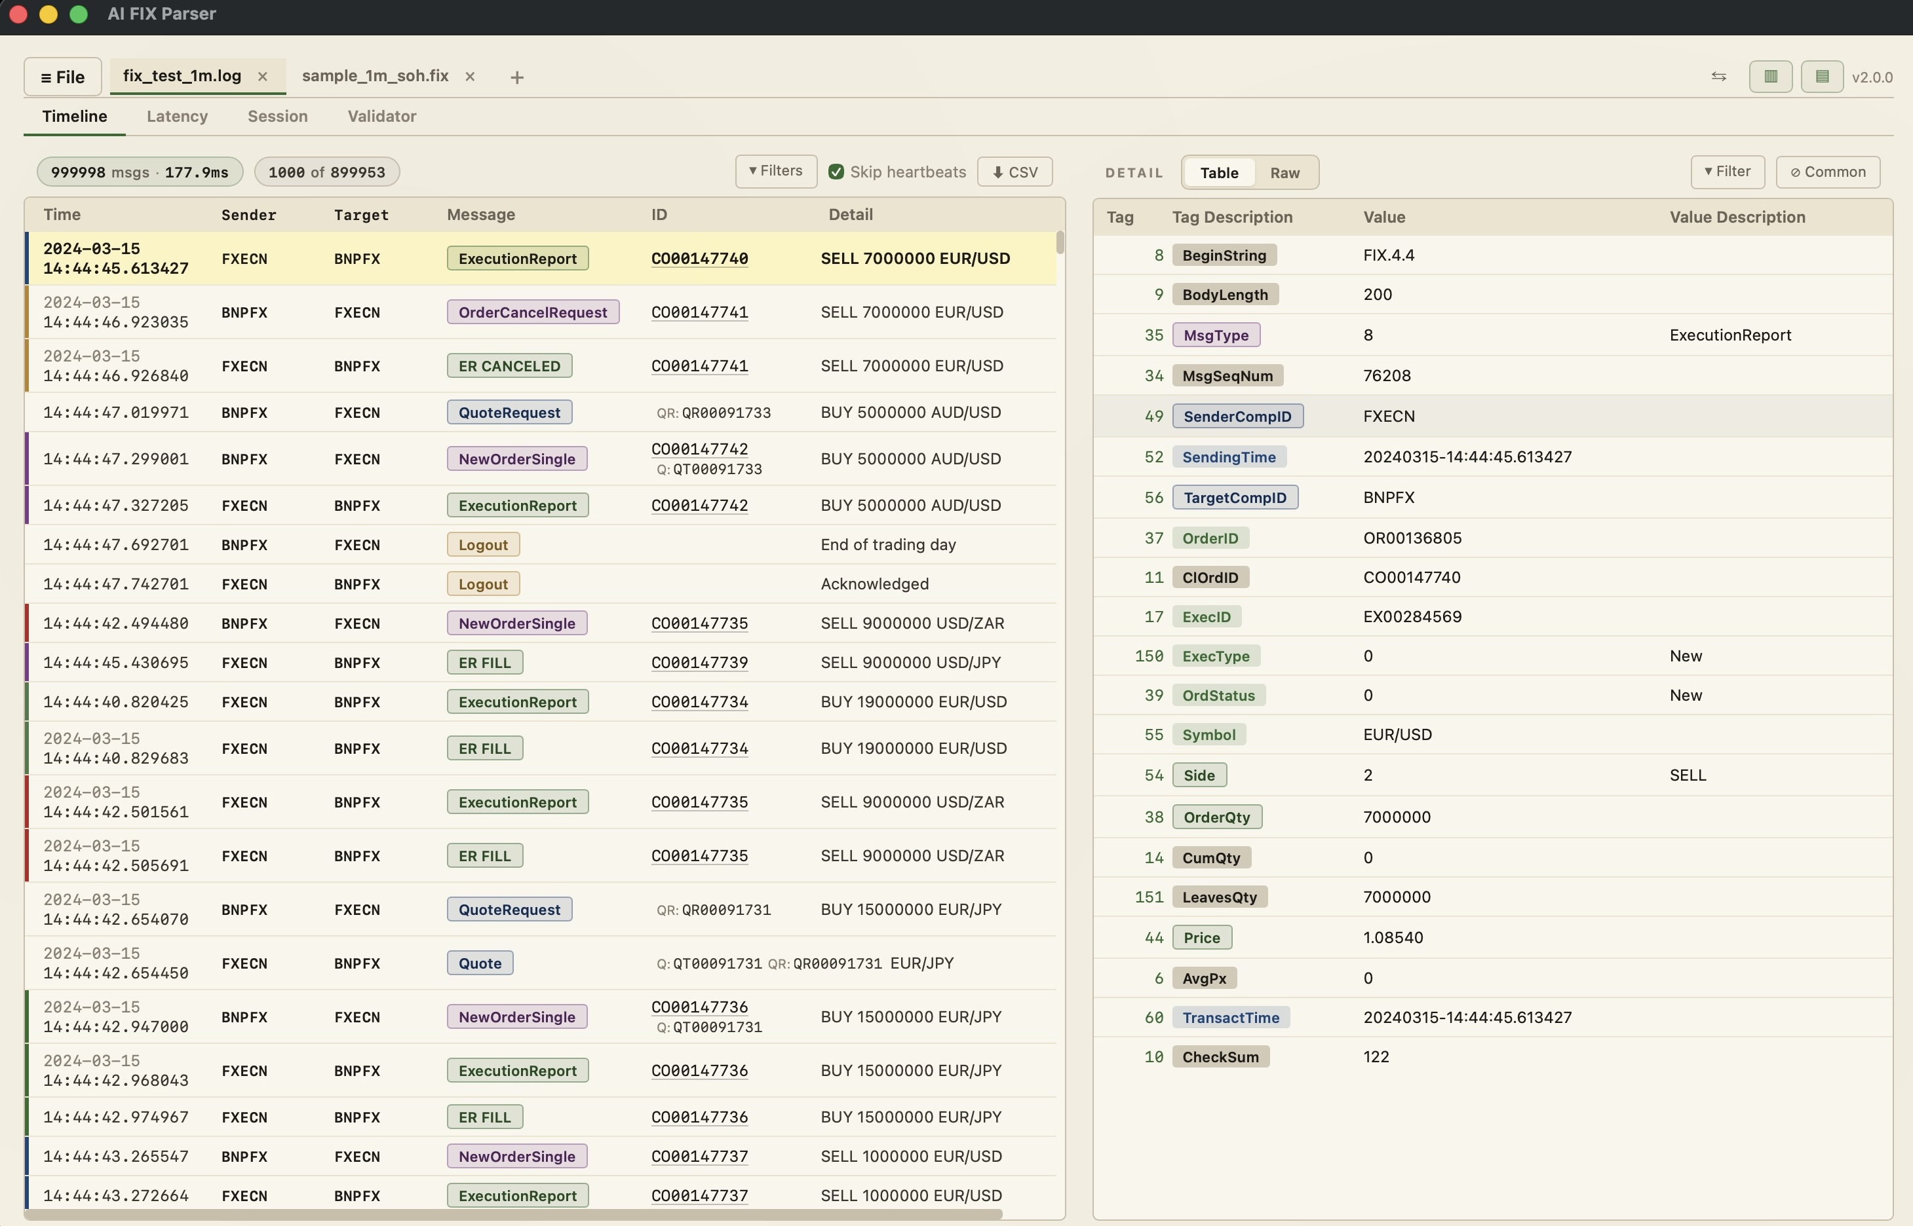Expand the timeline Filters dropdown

pyautogui.click(x=776, y=171)
